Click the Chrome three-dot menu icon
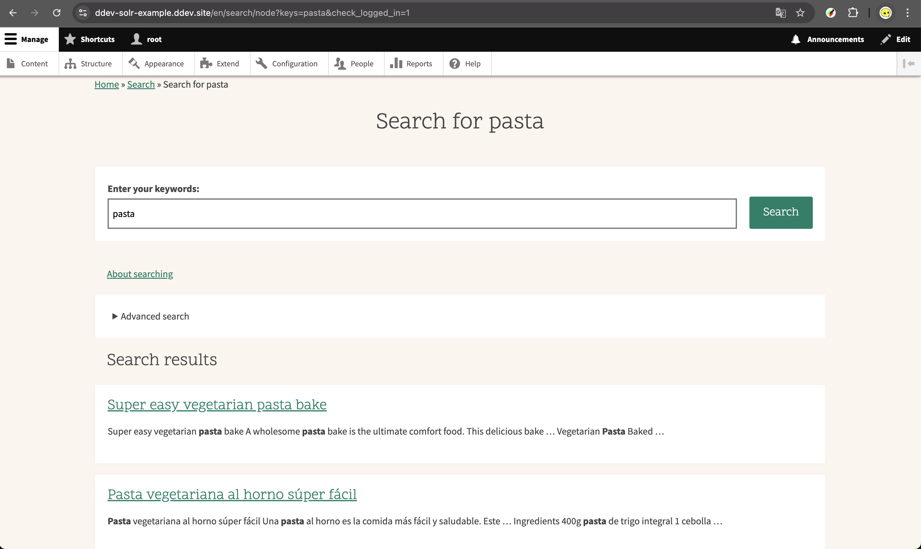The image size is (921, 549). click(907, 13)
